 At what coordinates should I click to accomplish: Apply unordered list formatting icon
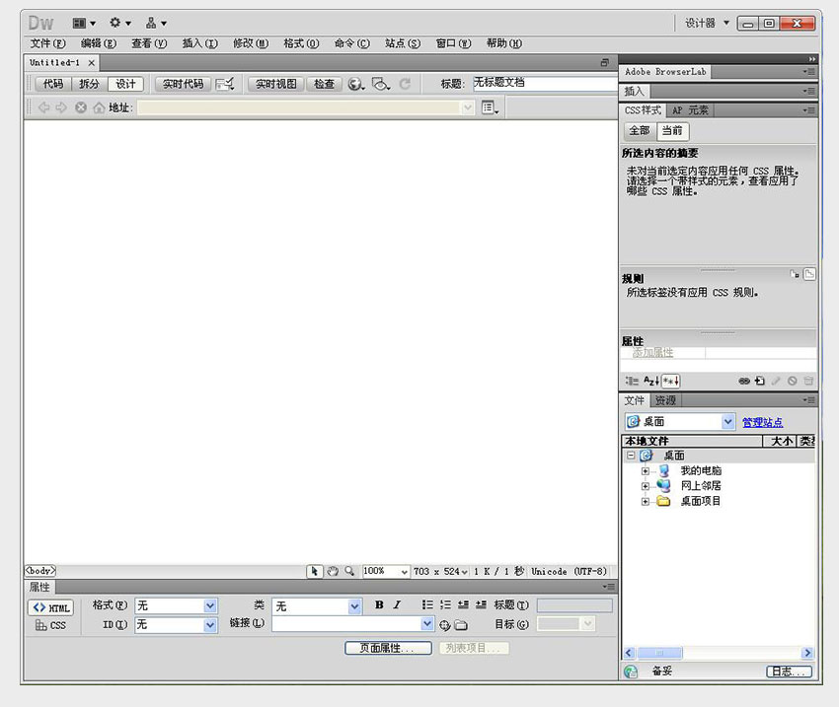[427, 604]
